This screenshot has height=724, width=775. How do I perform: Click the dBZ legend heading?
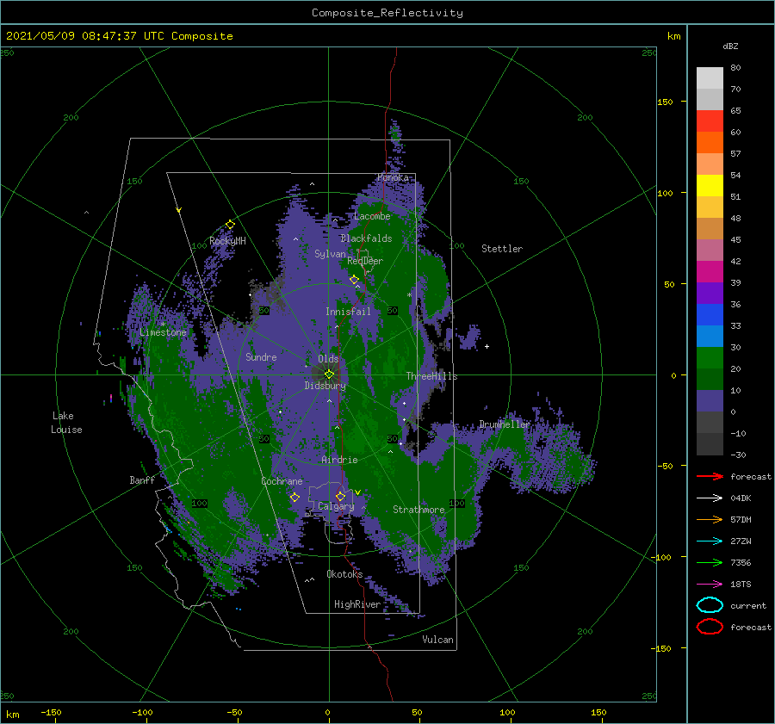(730, 46)
